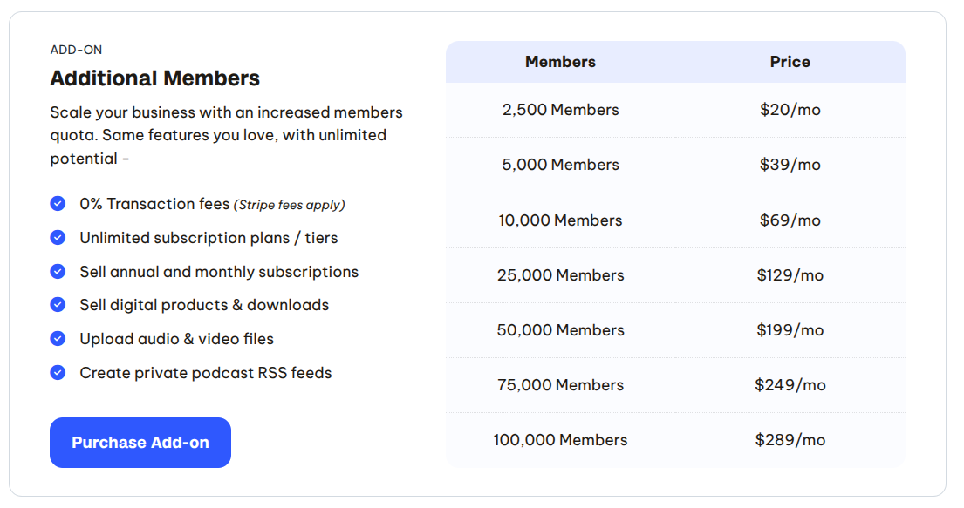The height and width of the screenshot is (508, 964).
Task: Click checkmark beside Upload audio & video files
Action: point(58,339)
